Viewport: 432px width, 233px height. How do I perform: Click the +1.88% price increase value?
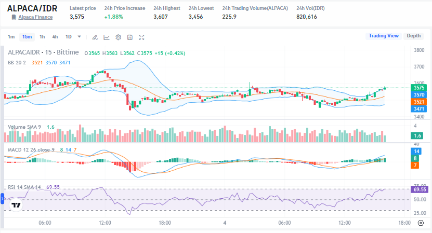[113, 17]
